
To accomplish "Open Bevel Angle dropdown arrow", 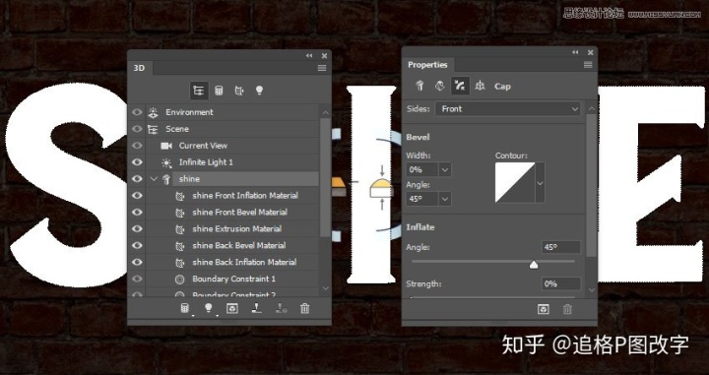I will coord(445,199).
